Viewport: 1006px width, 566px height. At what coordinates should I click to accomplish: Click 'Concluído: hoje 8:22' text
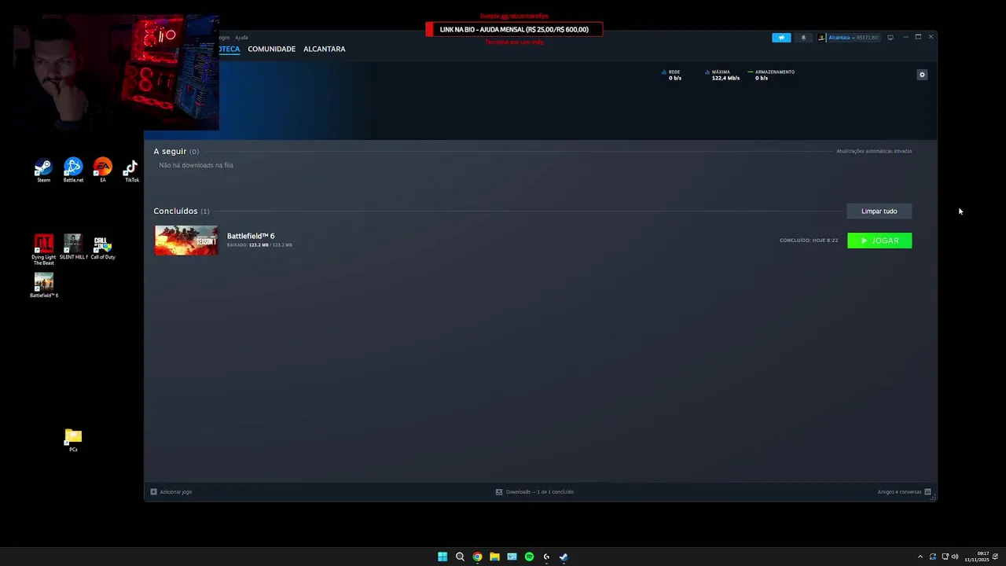(x=809, y=241)
